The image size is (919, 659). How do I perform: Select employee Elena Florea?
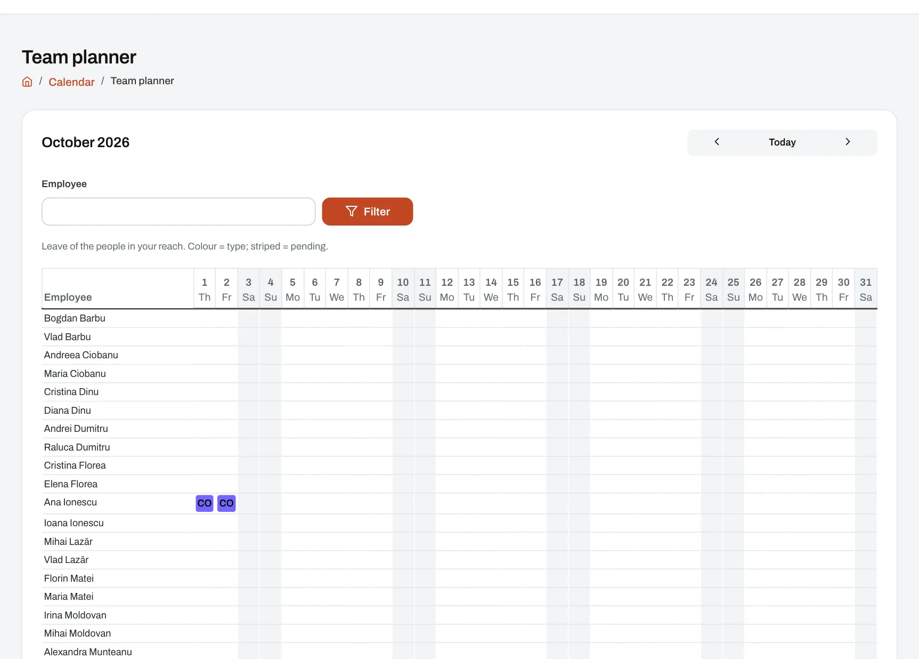(70, 484)
